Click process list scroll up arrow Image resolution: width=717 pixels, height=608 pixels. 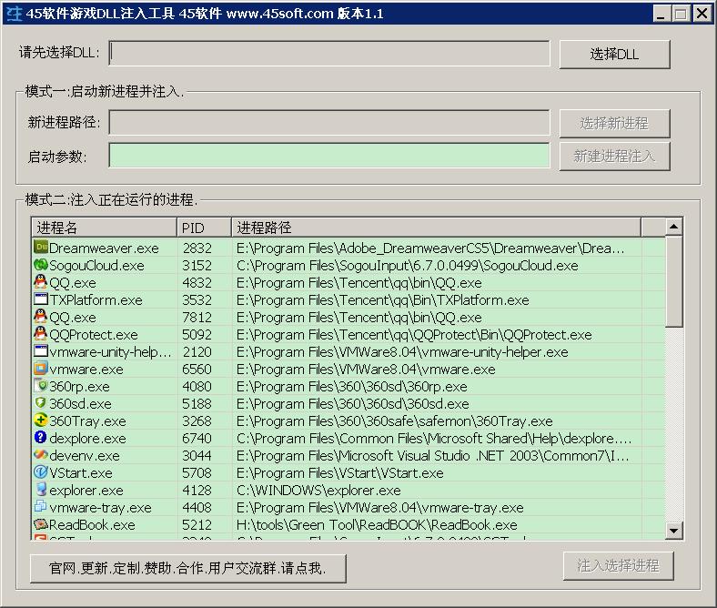673,227
